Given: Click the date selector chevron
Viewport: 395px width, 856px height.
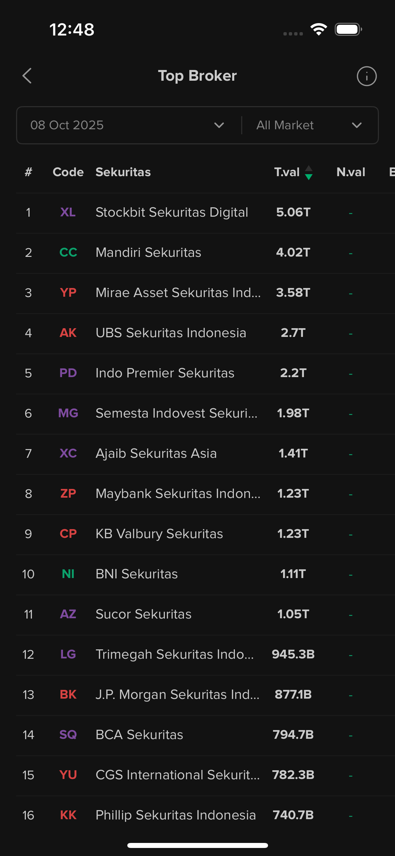Looking at the screenshot, I should (x=219, y=125).
